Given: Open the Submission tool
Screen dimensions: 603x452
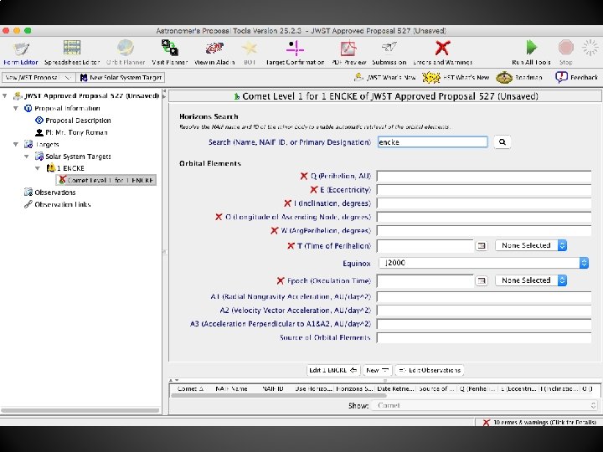Looking at the screenshot, I should [x=389, y=53].
